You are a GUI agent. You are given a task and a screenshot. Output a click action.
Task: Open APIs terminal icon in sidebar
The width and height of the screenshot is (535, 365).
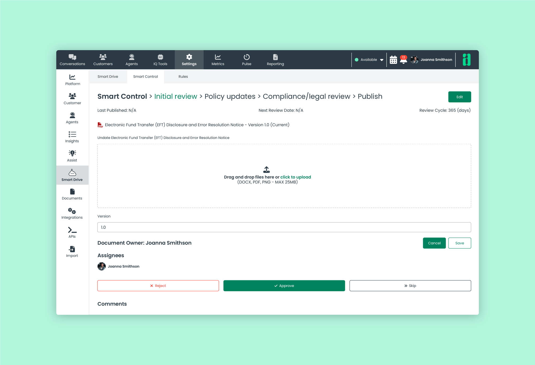pos(72,232)
